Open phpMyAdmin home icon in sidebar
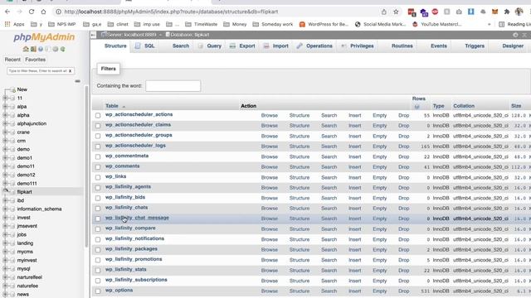 tap(26, 49)
